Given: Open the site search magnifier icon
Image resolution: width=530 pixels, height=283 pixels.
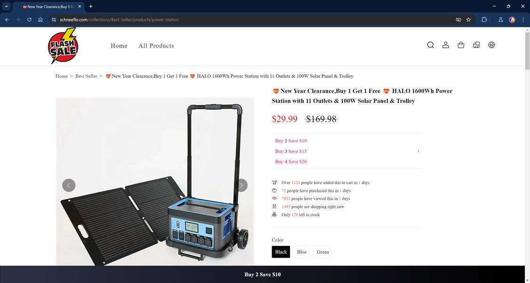Looking at the screenshot, I should coord(430,45).
